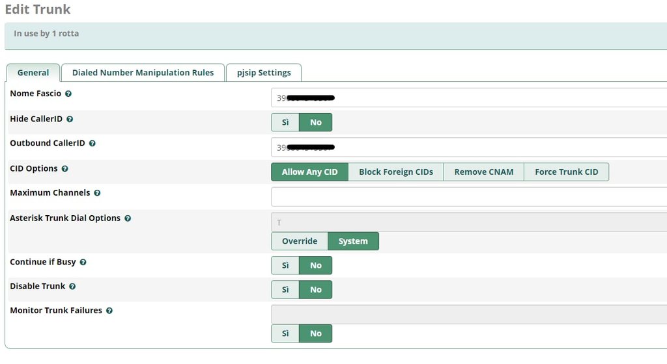
Task: Switch to Dialed Number Manipulation Rules tab
Action: [143, 73]
